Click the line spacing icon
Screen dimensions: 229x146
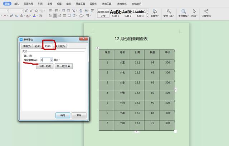click(x=74, y=16)
